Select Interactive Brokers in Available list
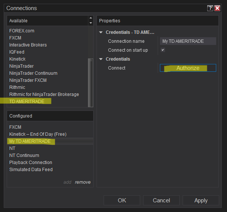Viewport: 227px width, 212px height. (x=28, y=45)
